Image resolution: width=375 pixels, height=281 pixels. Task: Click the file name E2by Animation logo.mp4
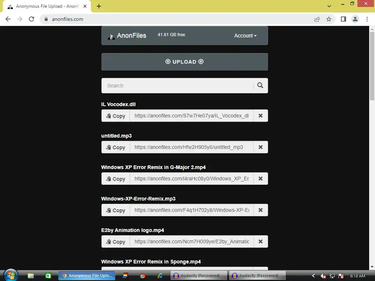[133, 231]
